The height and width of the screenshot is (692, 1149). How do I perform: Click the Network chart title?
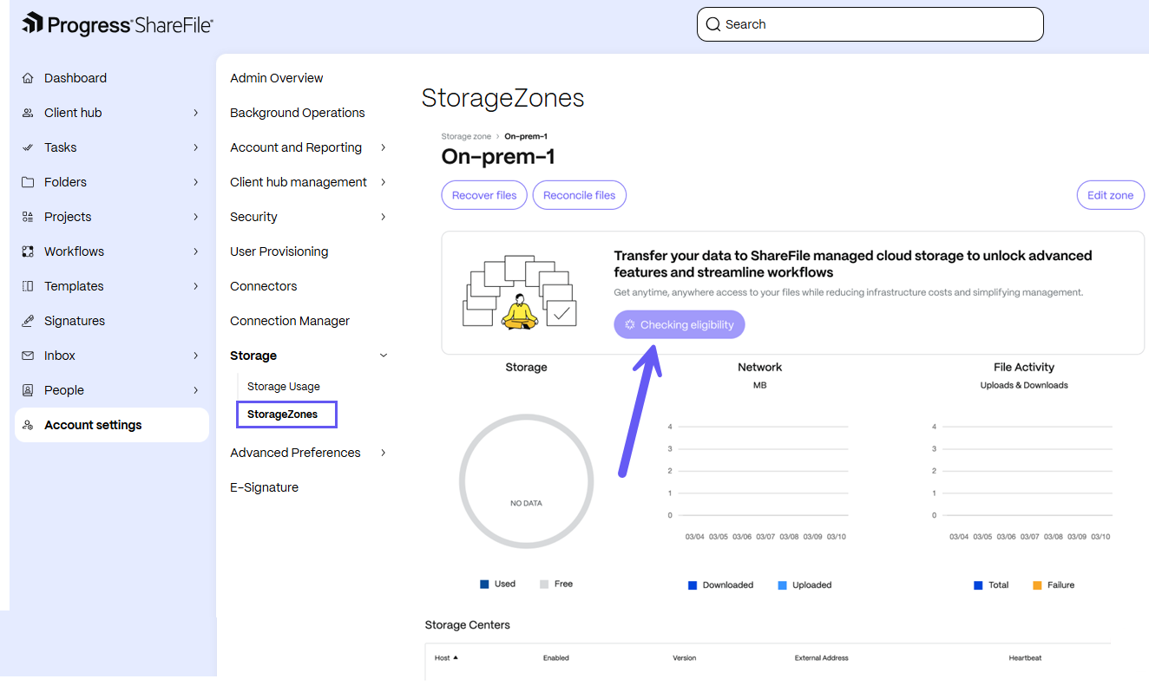pyautogui.click(x=759, y=367)
